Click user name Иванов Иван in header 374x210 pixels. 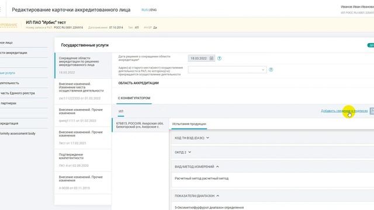pos(357,7)
